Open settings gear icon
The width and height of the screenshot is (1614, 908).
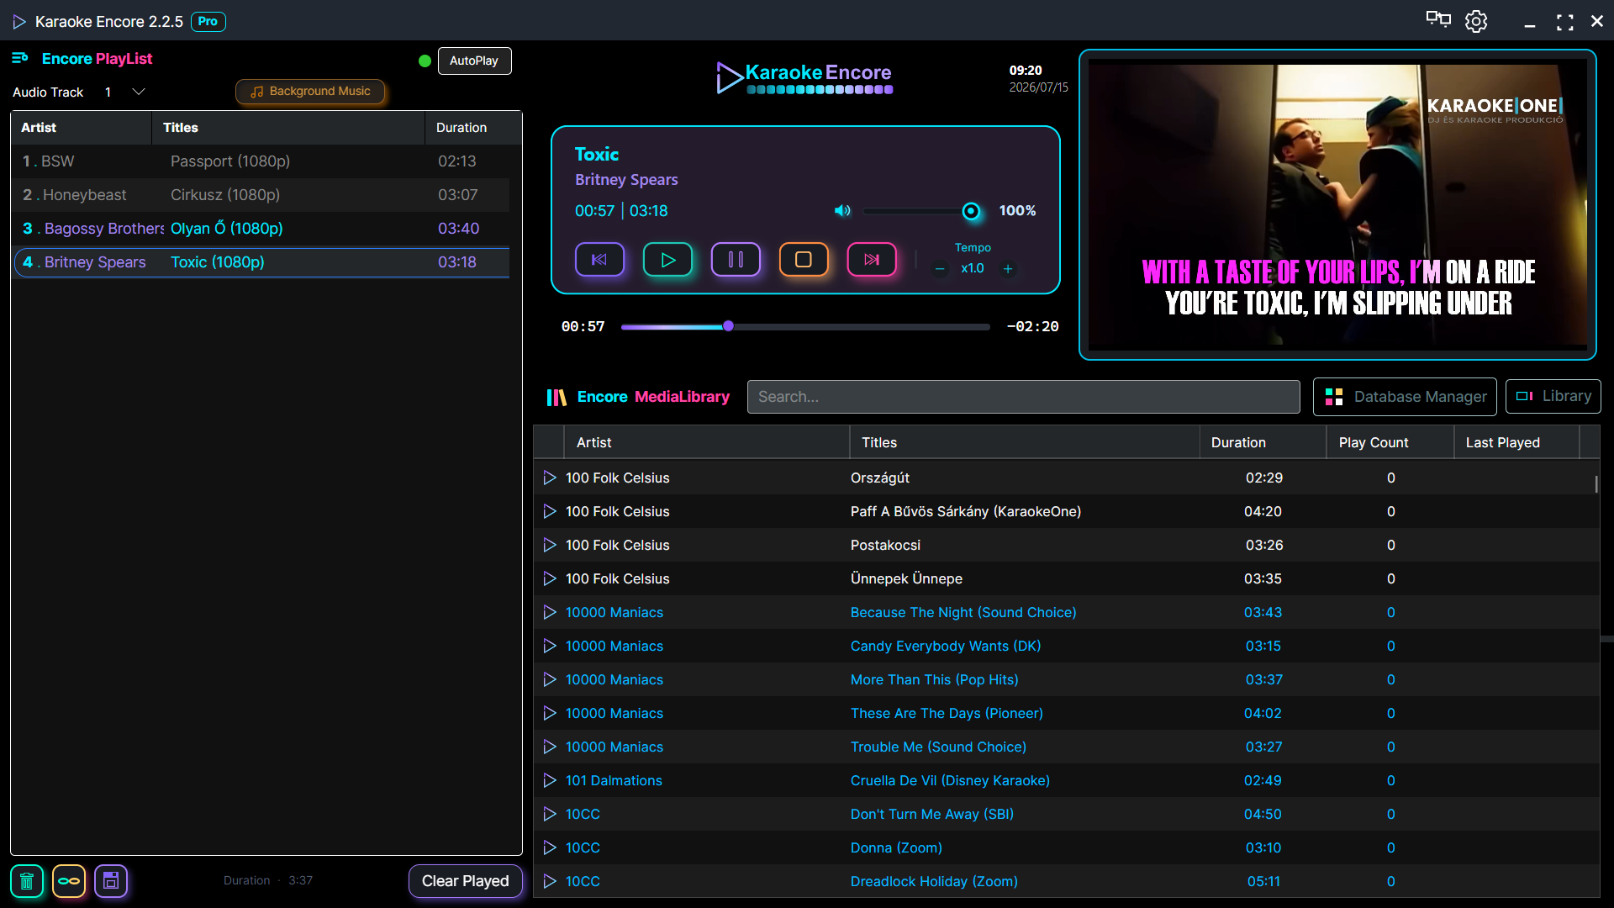(1476, 21)
